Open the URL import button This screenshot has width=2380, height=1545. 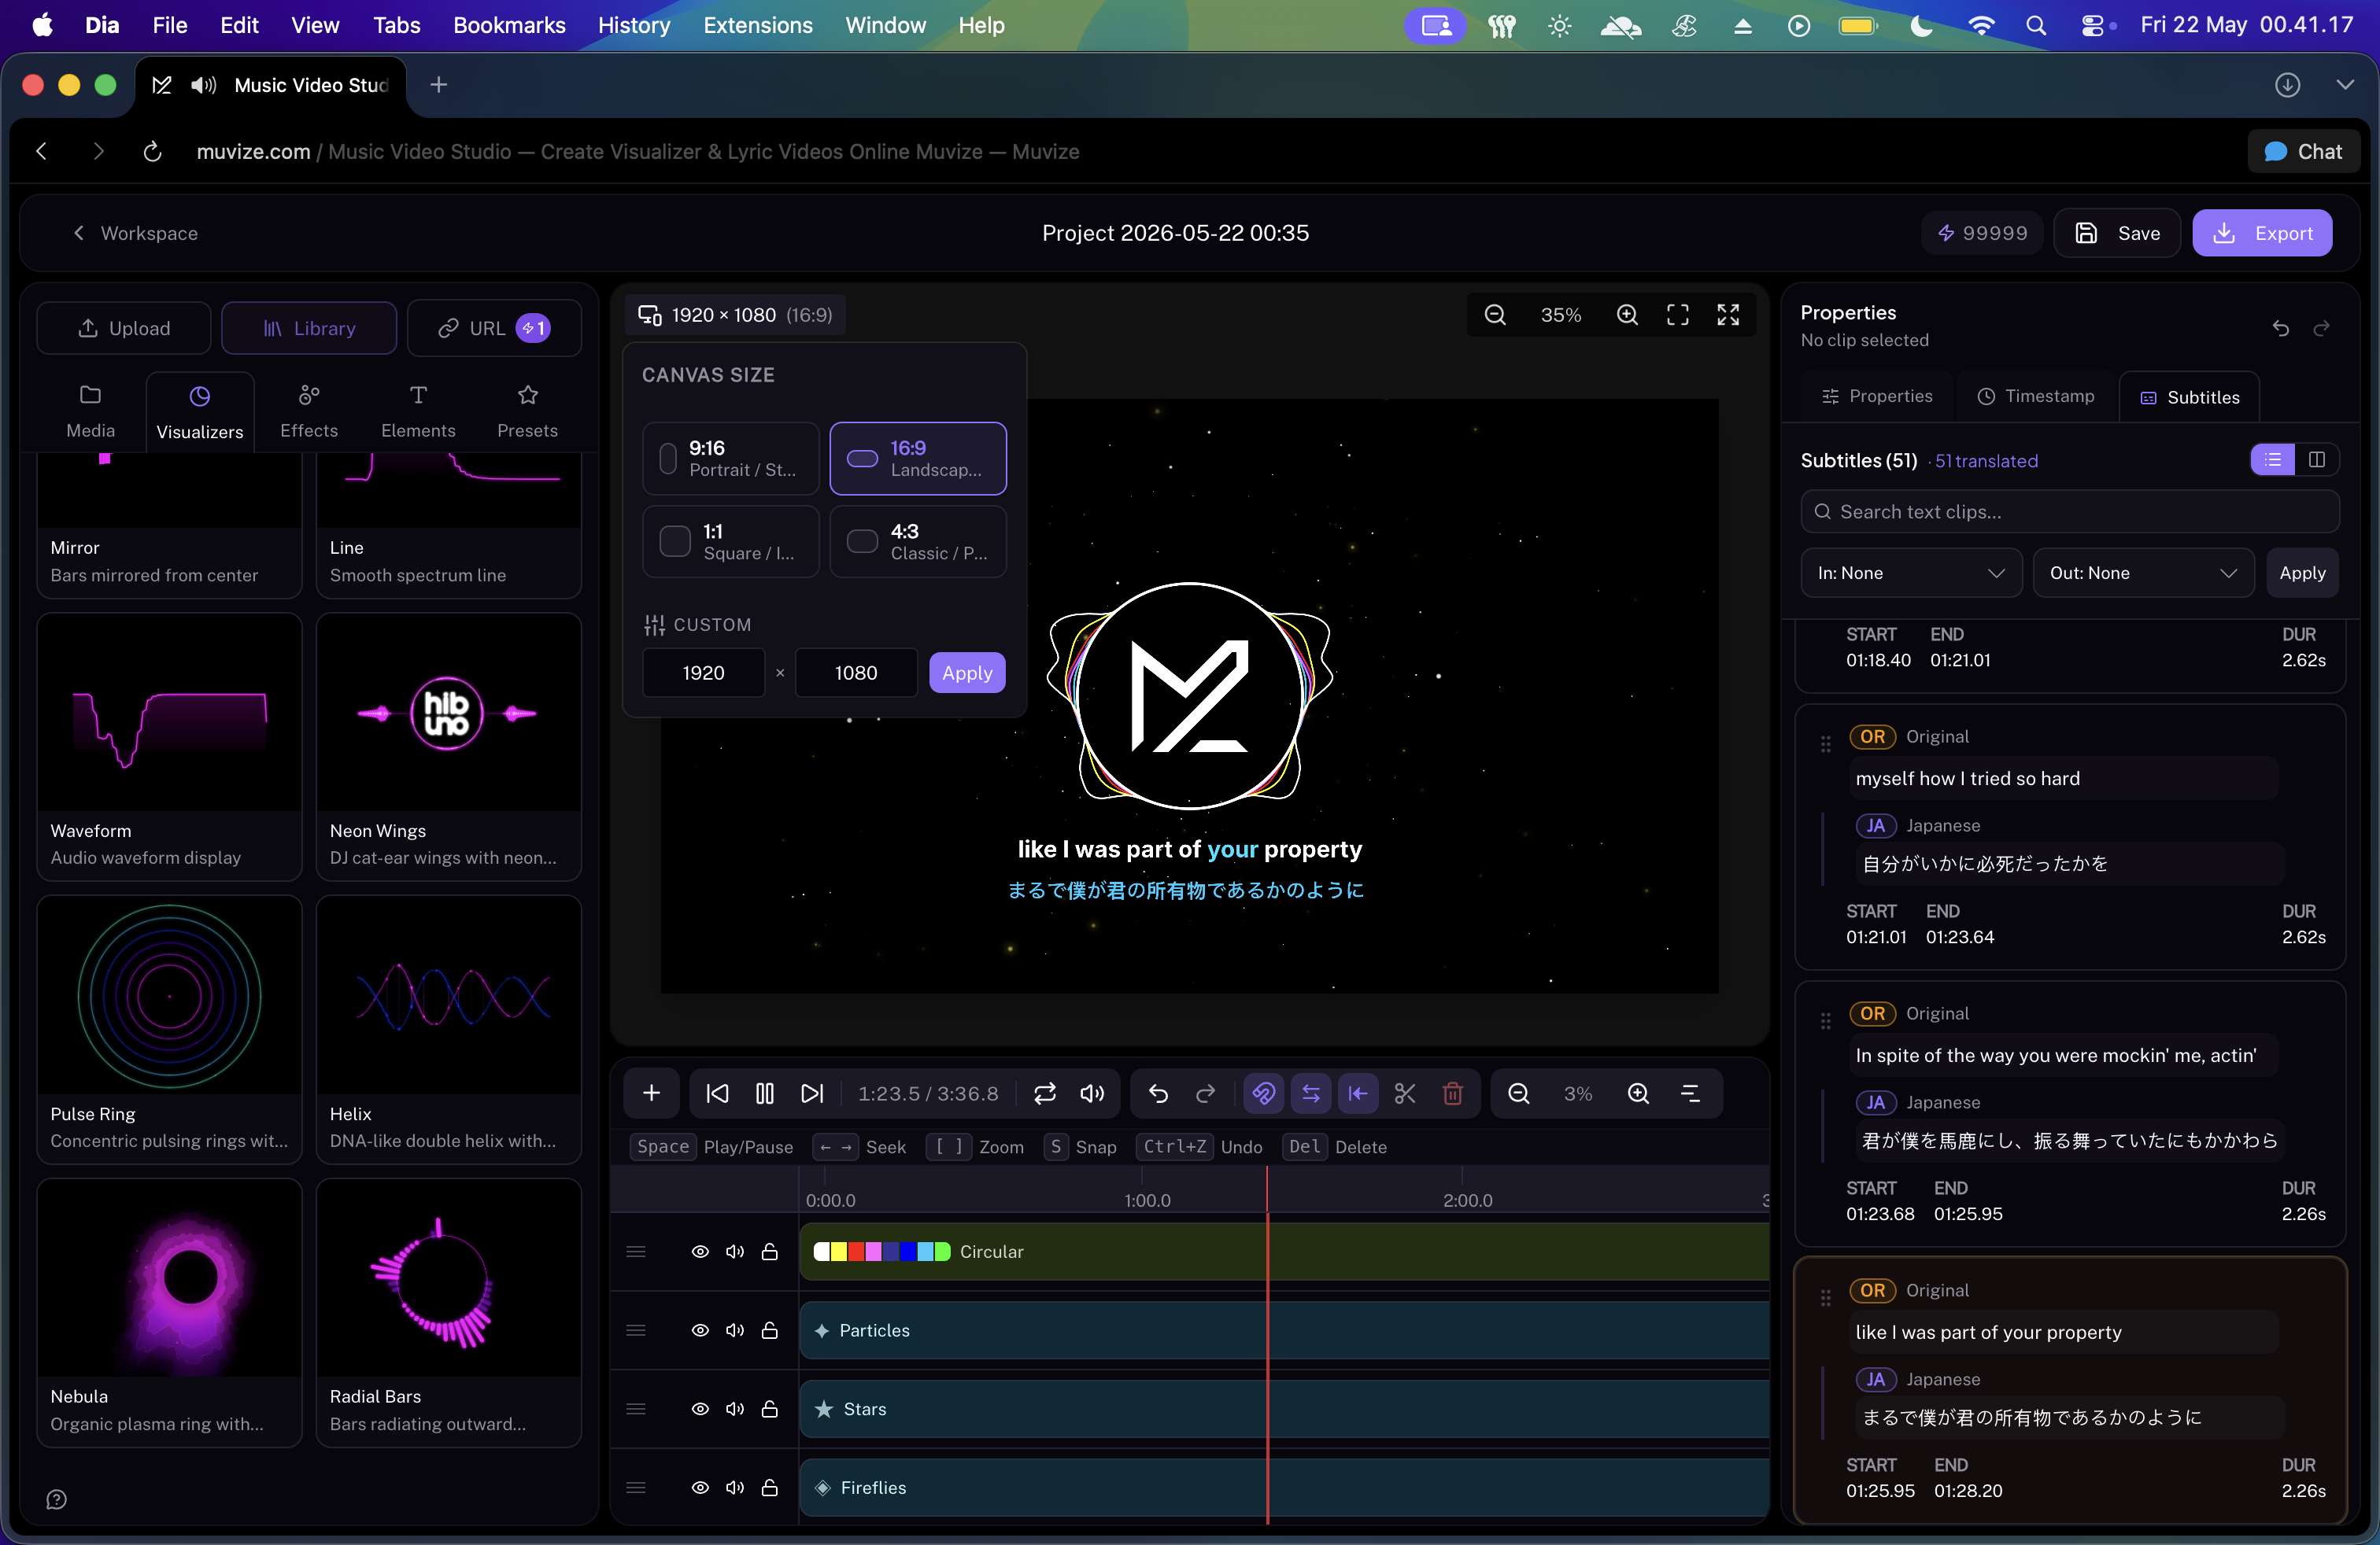pos(494,328)
